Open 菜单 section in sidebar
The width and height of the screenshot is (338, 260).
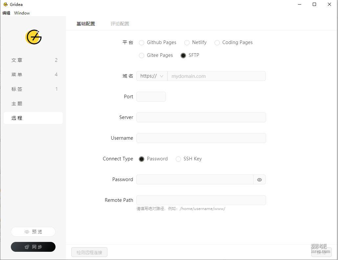[x=33, y=74]
